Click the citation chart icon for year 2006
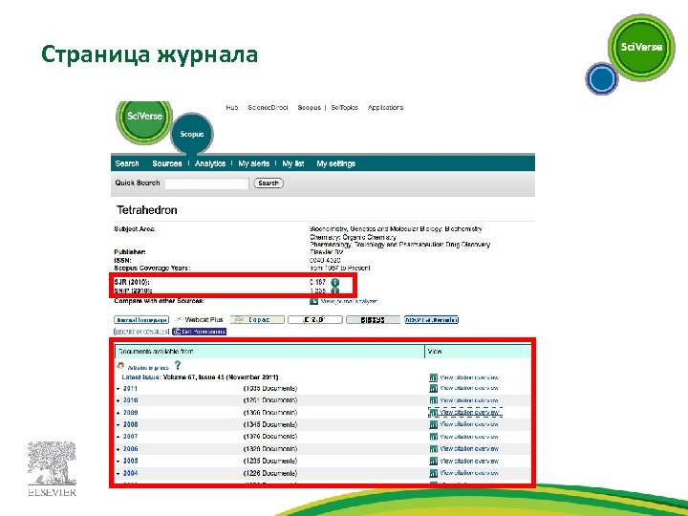The width and height of the screenshot is (688, 516). [x=434, y=449]
